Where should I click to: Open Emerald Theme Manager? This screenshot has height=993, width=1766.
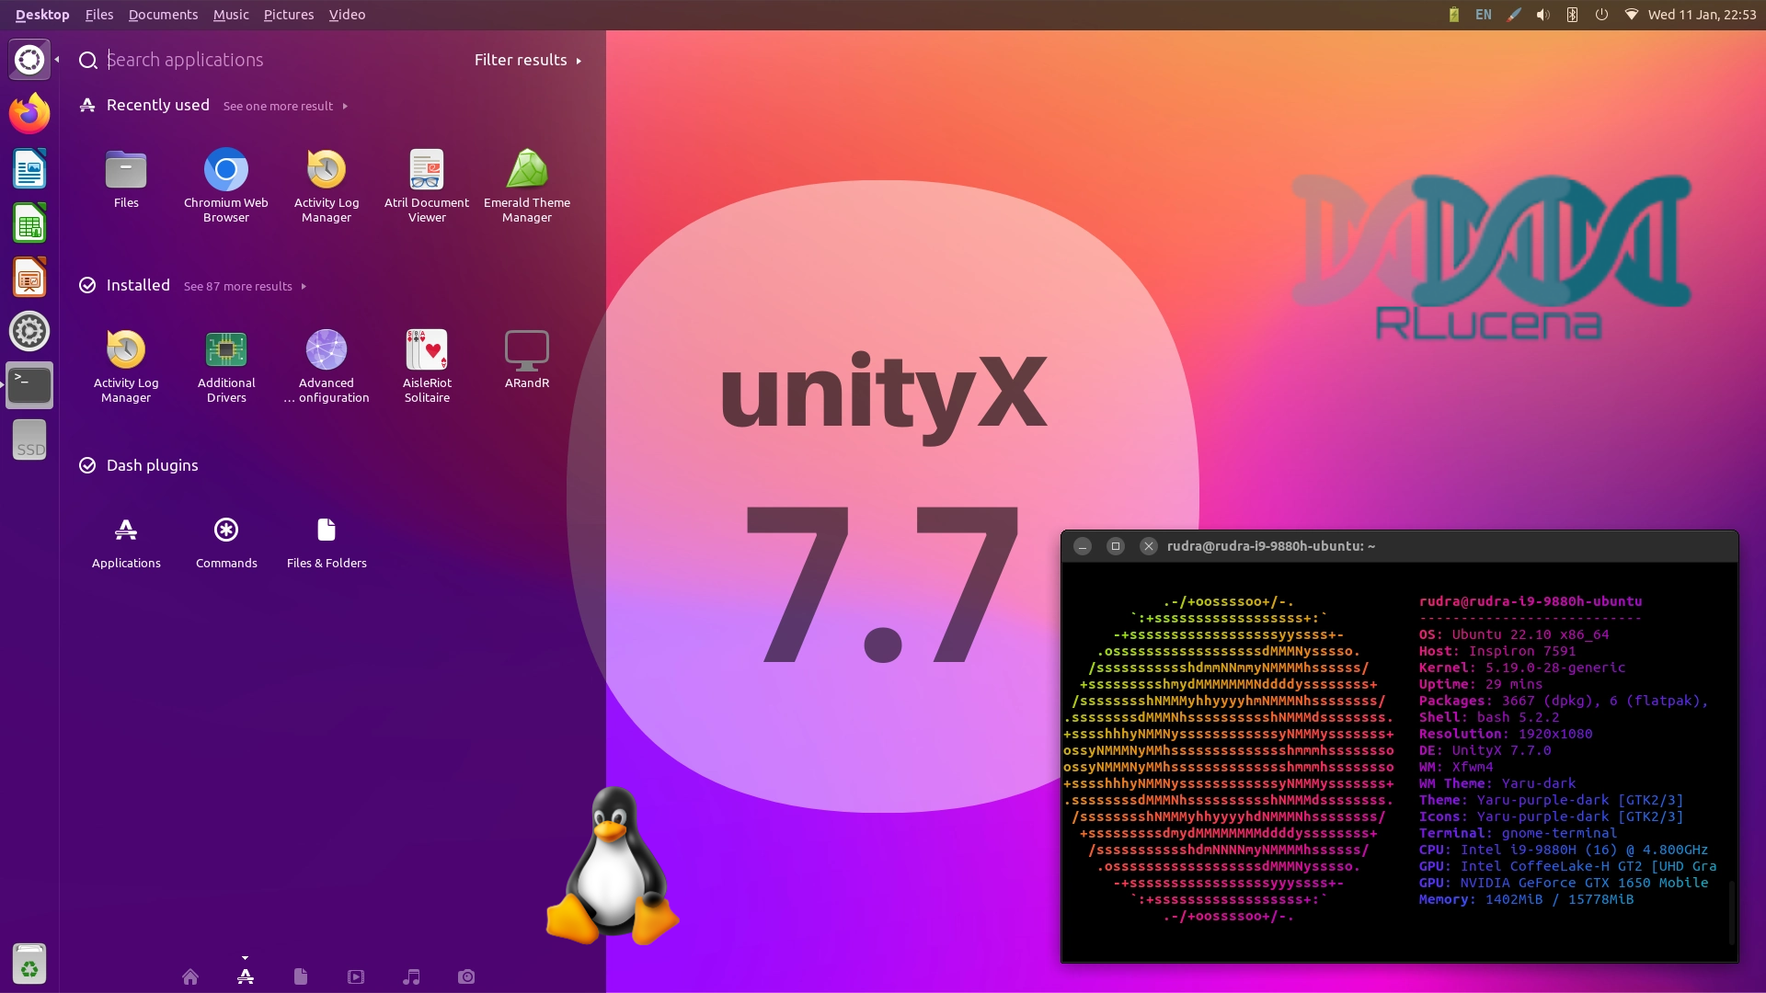(527, 185)
